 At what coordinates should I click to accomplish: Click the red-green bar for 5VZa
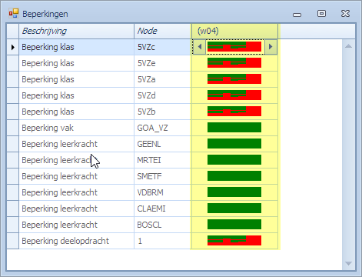(234, 79)
